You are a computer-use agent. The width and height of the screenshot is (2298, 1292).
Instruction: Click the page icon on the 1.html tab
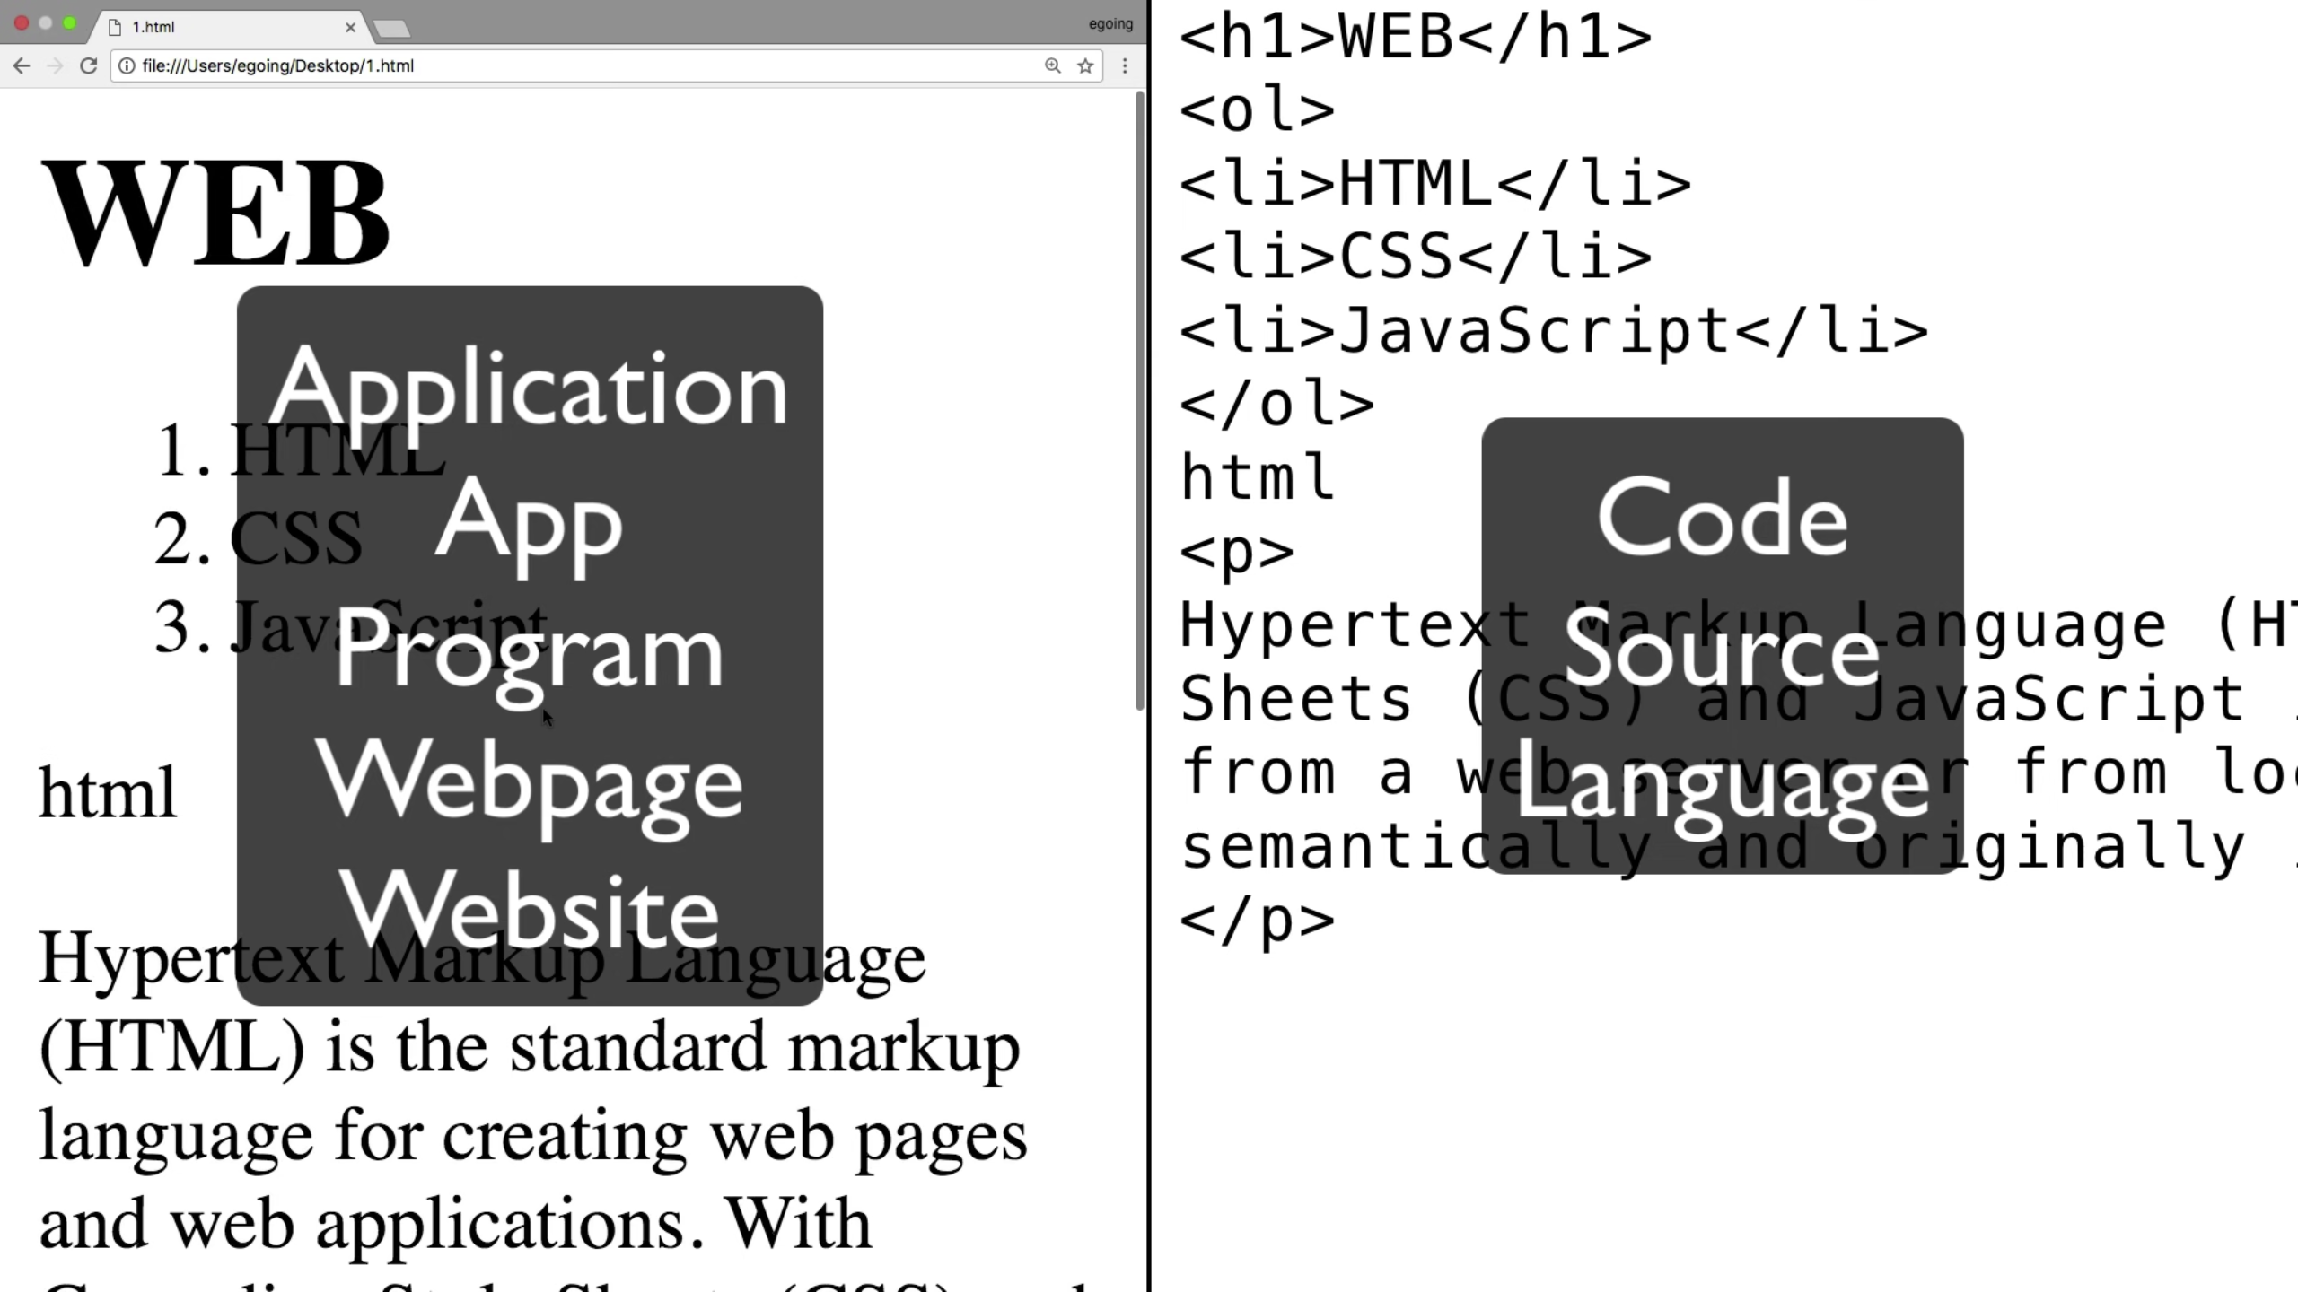click(115, 27)
